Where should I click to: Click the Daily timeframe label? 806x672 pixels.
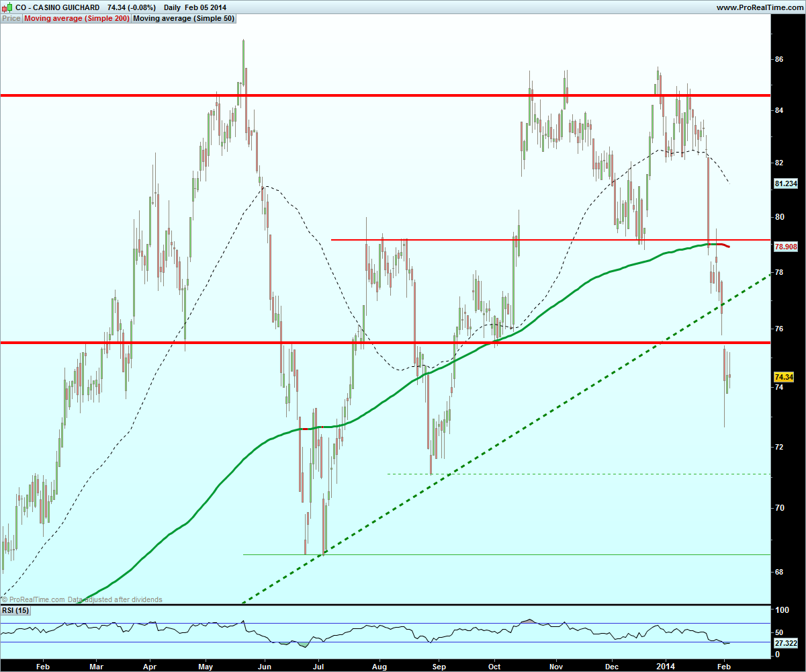173,7
